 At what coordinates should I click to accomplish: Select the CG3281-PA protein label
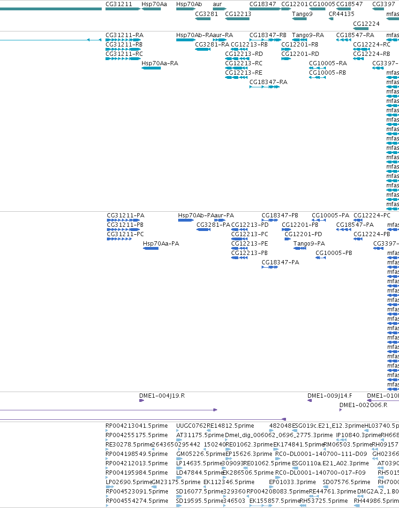click(213, 225)
